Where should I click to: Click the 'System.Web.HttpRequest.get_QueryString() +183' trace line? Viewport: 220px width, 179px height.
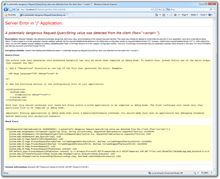(x=35, y=137)
